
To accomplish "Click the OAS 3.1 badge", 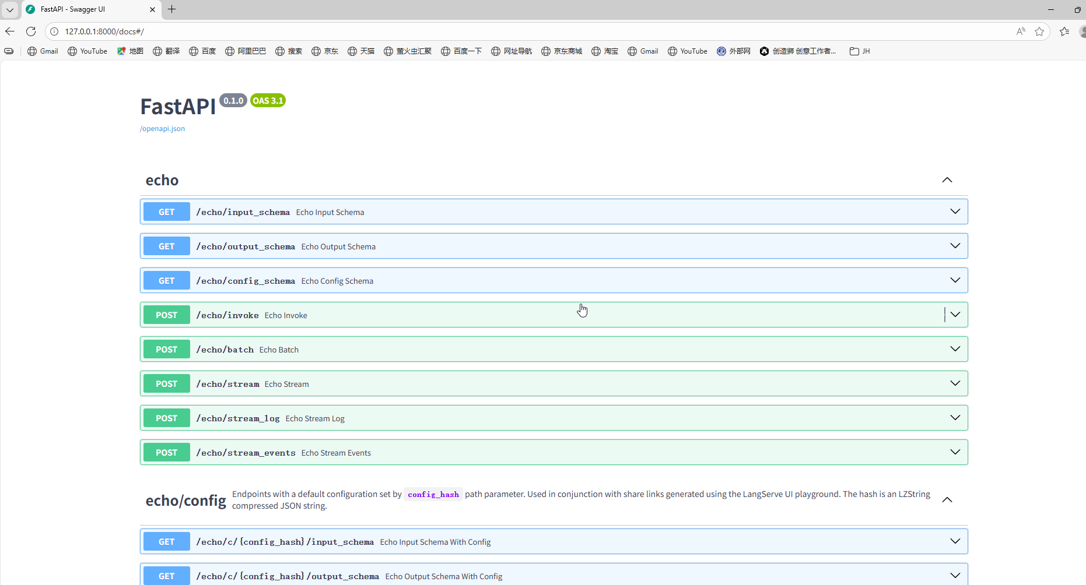I will (x=268, y=101).
